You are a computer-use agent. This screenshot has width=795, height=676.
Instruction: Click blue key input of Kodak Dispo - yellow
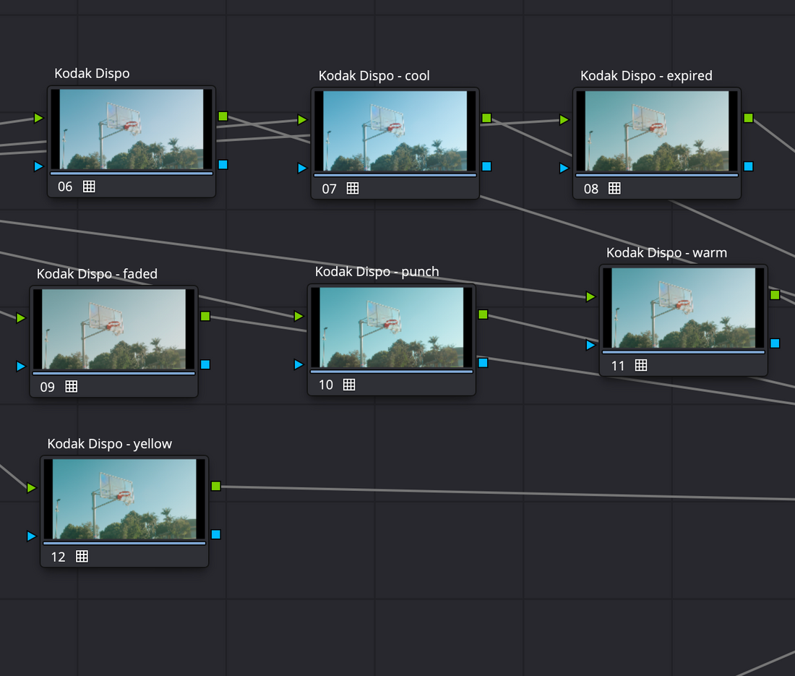(x=31, y=536)
